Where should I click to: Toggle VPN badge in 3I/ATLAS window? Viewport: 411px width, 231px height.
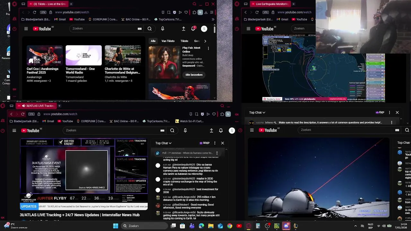pyautogui.click(x=31, y=114)
